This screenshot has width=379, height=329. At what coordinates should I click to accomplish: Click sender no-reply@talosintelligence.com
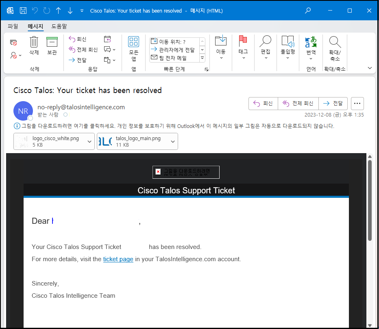[x=81, y=107]
